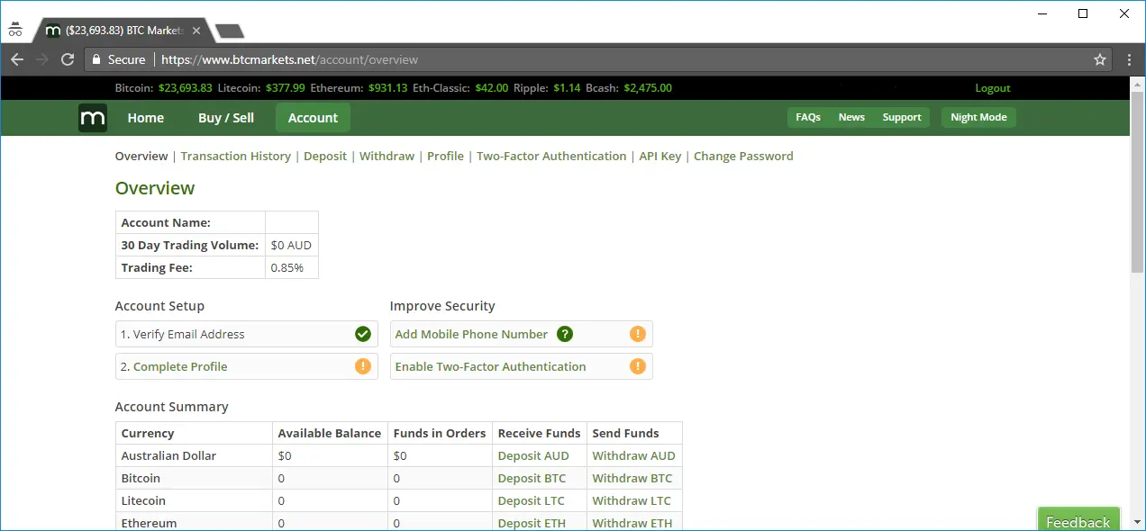Screen dimensions: 1146x531
Task: Click the Verify Email Address setup step
Action: click(246, 334)
